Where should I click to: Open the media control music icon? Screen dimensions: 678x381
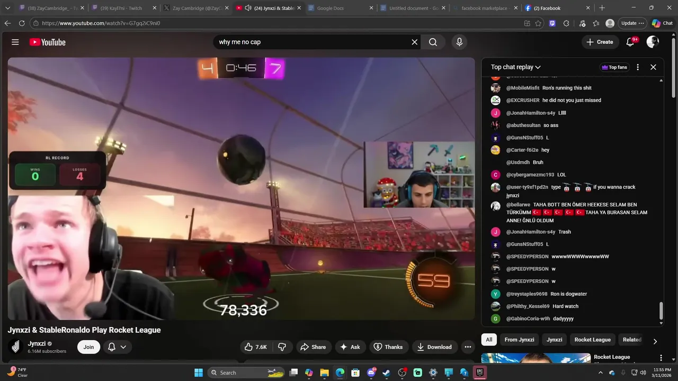(582, 23)
